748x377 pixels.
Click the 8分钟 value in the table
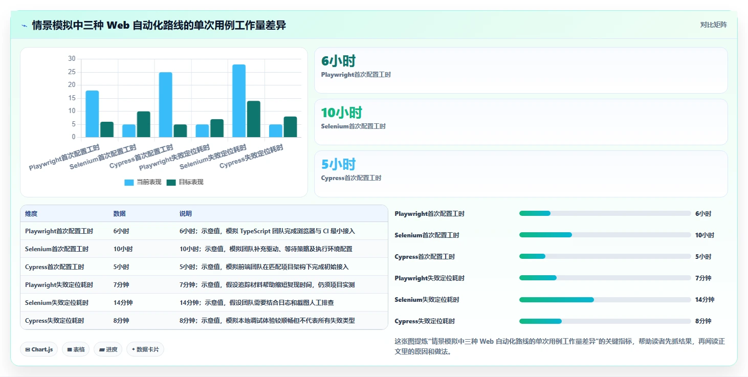[x=121, y=321]
